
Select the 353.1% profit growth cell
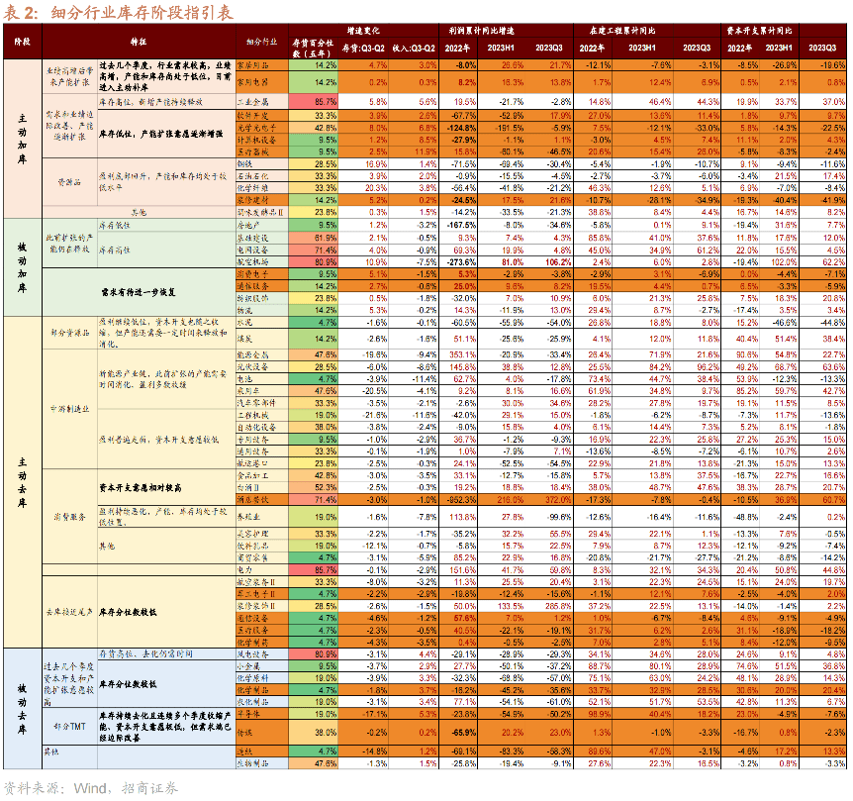pos(457,354)
